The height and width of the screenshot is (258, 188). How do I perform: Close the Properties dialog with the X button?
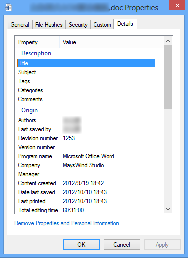point(177,5)
